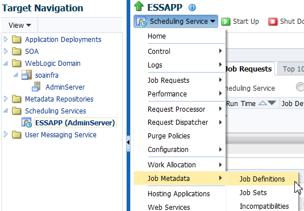Click the Shut Down button label

pyautogui.click(x=292, y=22)
